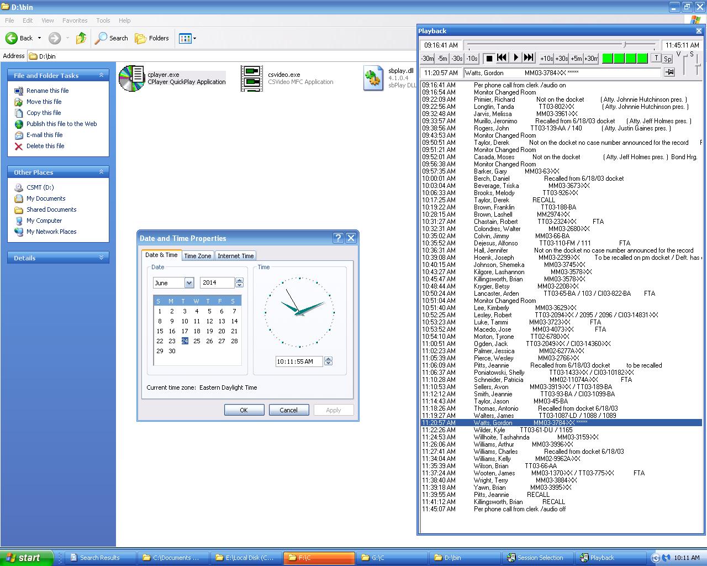Select the cplayer.exe file icon

[131, 78]
